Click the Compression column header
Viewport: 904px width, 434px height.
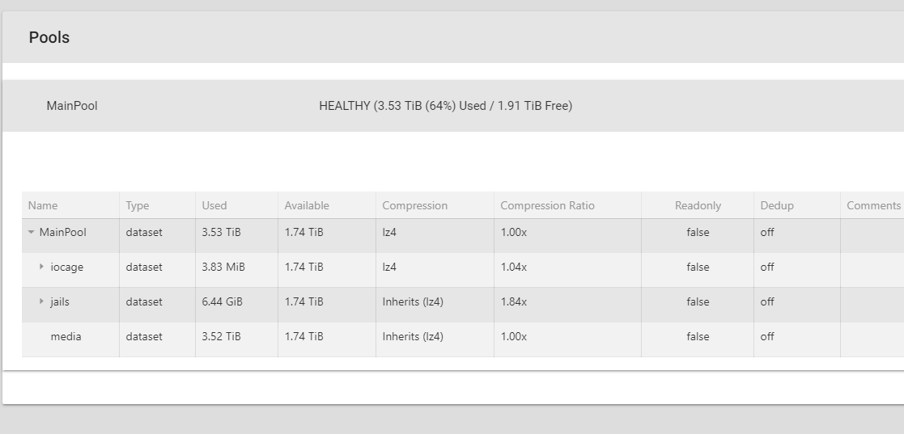(414, 205)
